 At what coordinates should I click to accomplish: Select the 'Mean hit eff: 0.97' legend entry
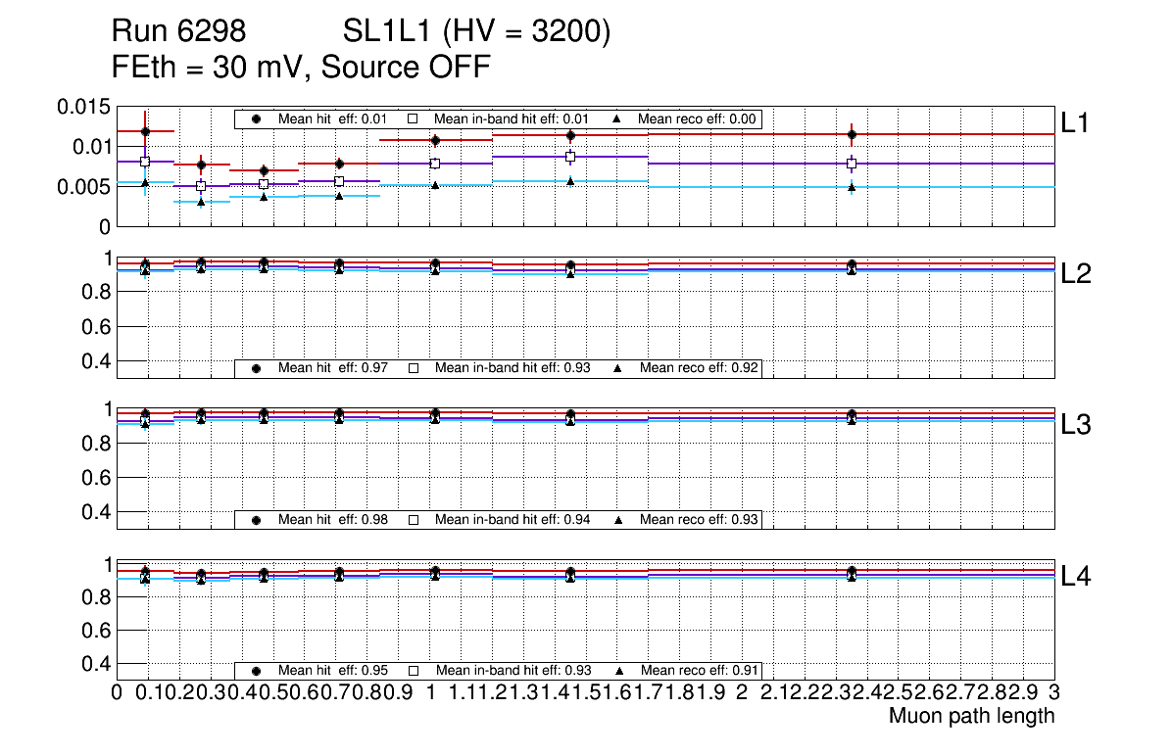333,368
